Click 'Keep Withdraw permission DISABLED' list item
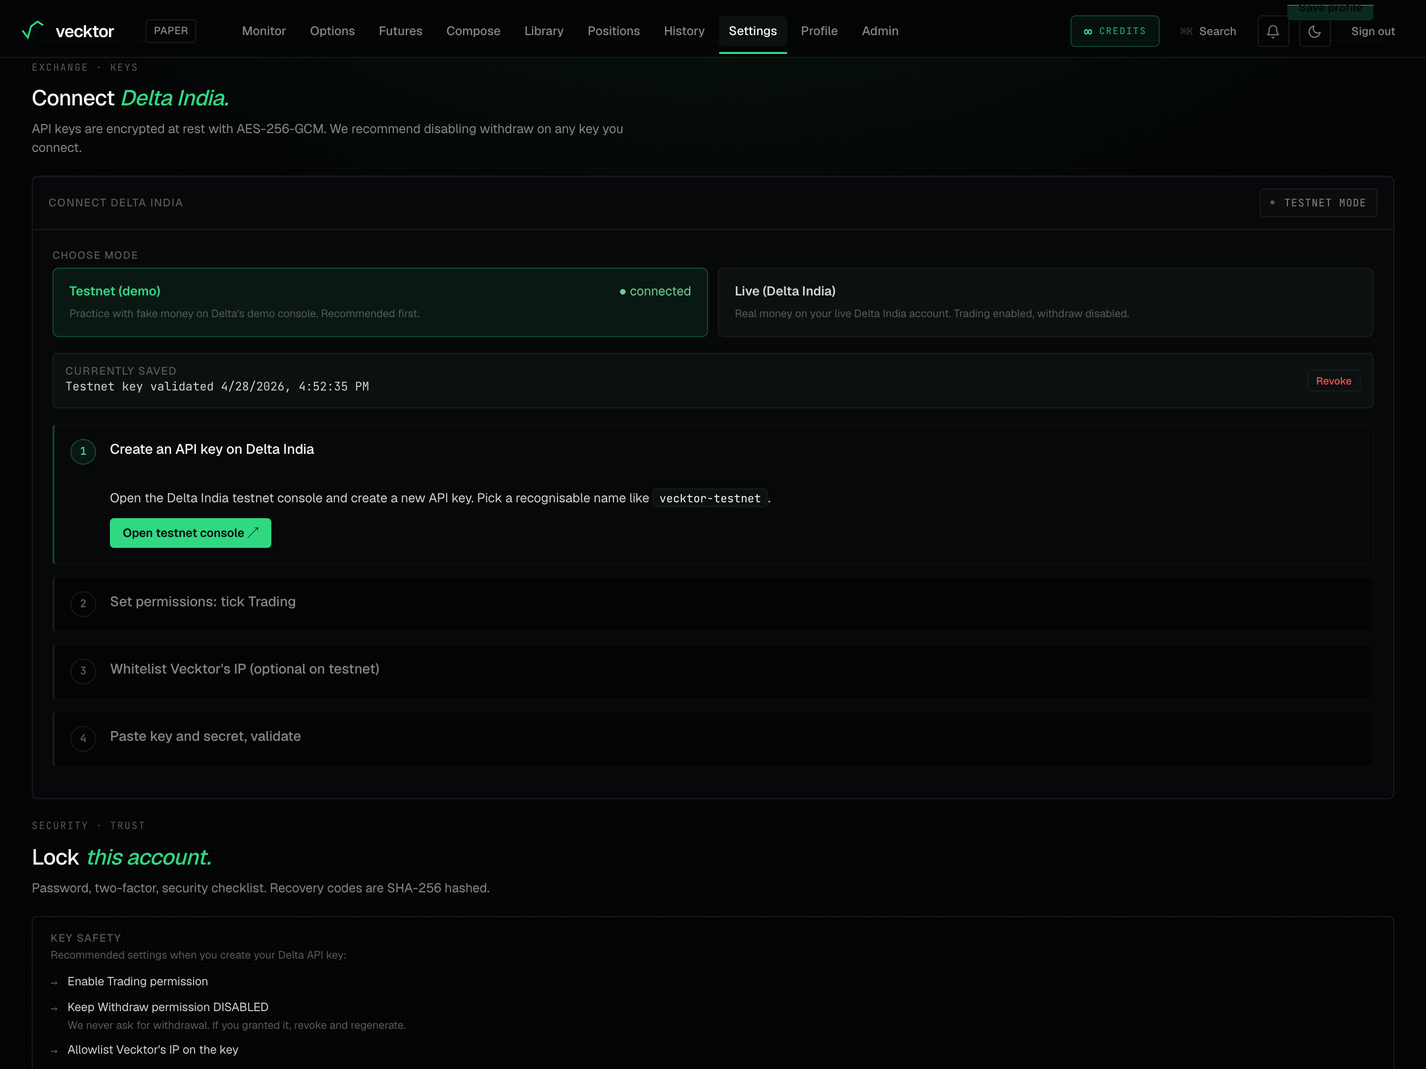Image resolution: width=1426 pixels, height=1069 pixels. [168, 1007]
